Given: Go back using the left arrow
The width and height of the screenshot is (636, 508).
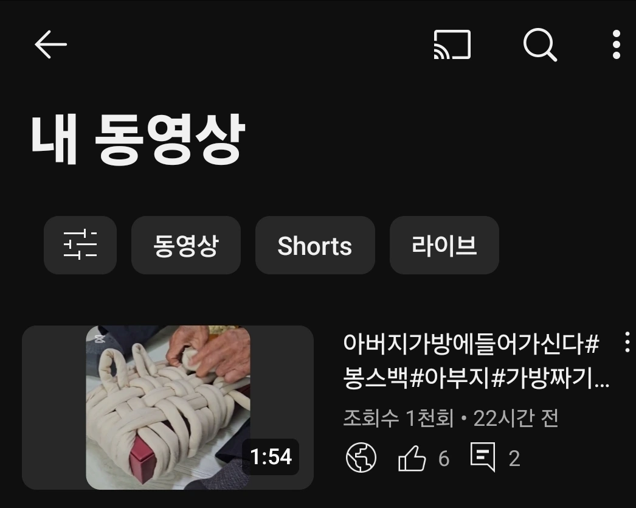Looking at the screenshot, I should click(50, 44).
